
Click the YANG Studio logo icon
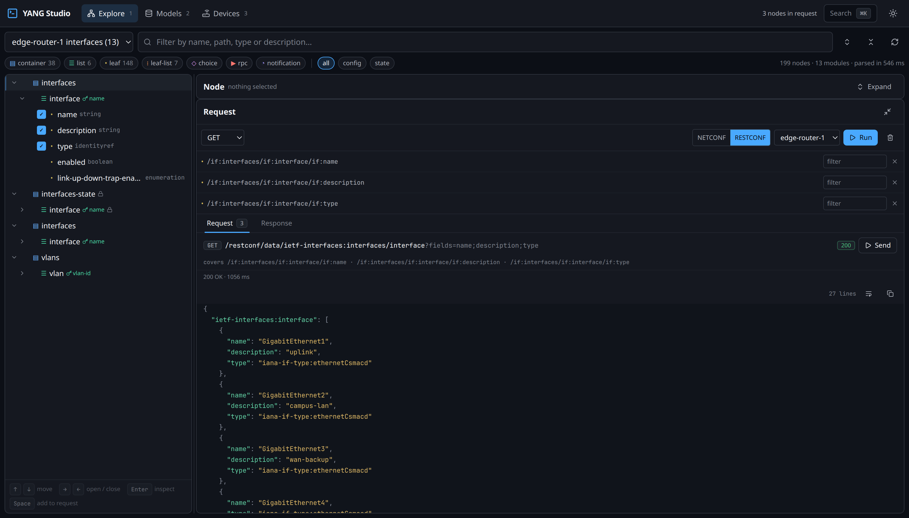coord(12,13)
